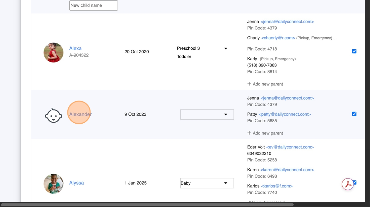370x207 pixels.
Task: Open Alexander's child profile link
Action: point(80,114)
